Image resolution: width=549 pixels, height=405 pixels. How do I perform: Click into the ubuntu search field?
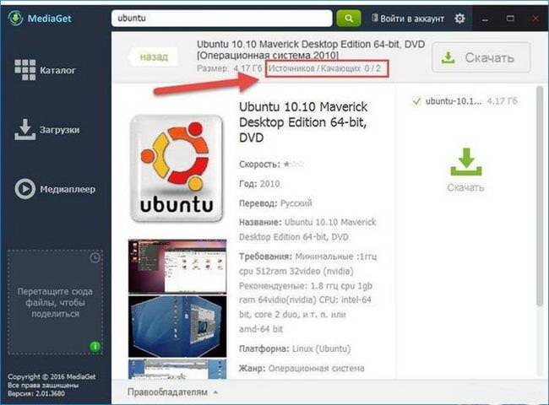click(x=222, y=19)
